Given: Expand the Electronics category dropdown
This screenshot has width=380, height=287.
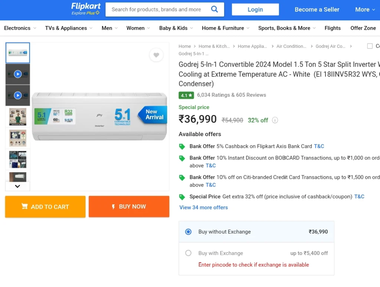Looking at the screenshot, I should click(20, 28).
